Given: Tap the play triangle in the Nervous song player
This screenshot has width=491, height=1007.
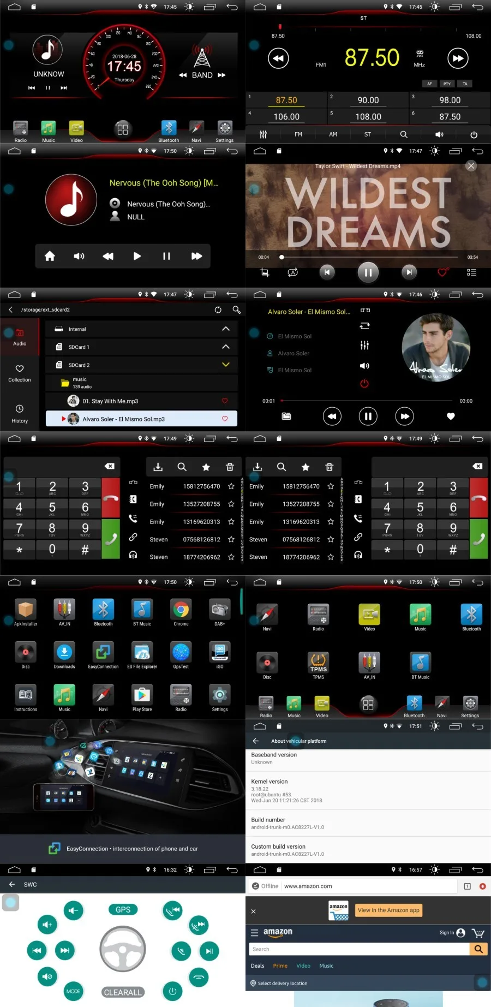Looking at the screenshot, I should click(x=137, y=256).
